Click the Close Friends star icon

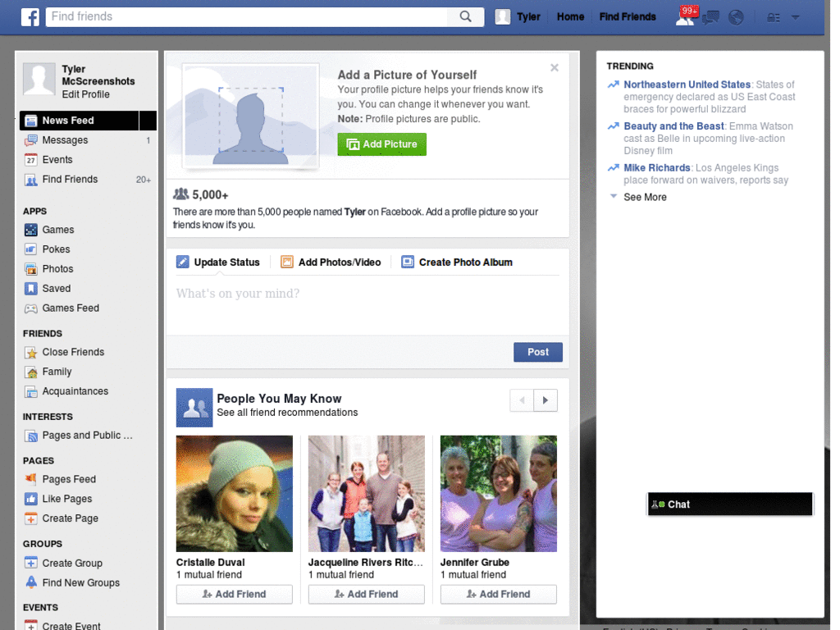coord(31,353)
